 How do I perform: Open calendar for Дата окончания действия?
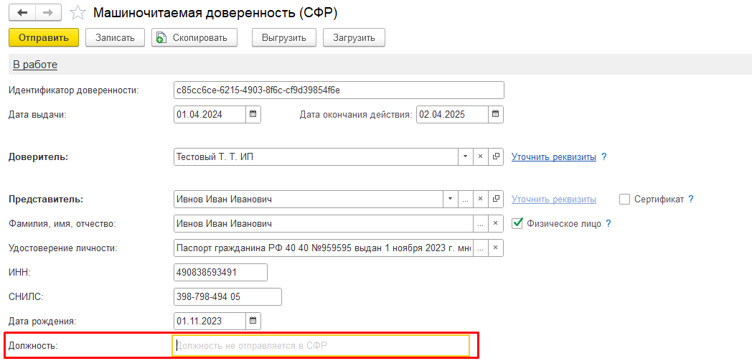[x=495, y=114]
